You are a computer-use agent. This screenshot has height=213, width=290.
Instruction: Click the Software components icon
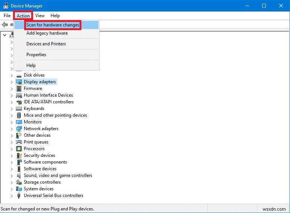(19, 162)
